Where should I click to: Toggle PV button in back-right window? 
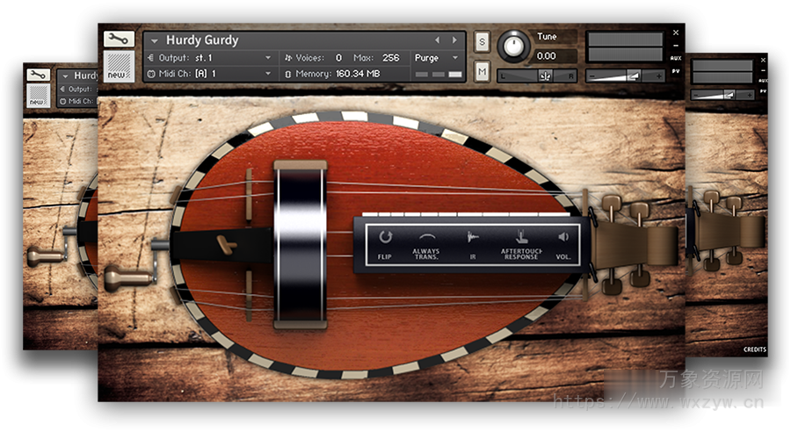pyautogui.click(x=763, y=91)
